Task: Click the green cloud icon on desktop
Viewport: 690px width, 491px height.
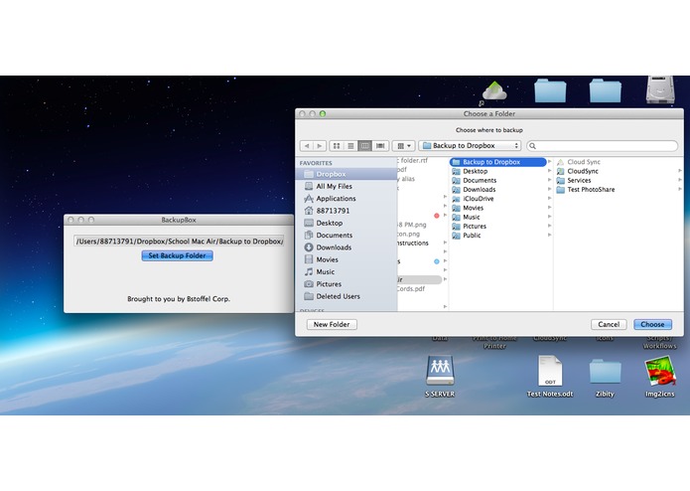Action: tap(494, 91)
